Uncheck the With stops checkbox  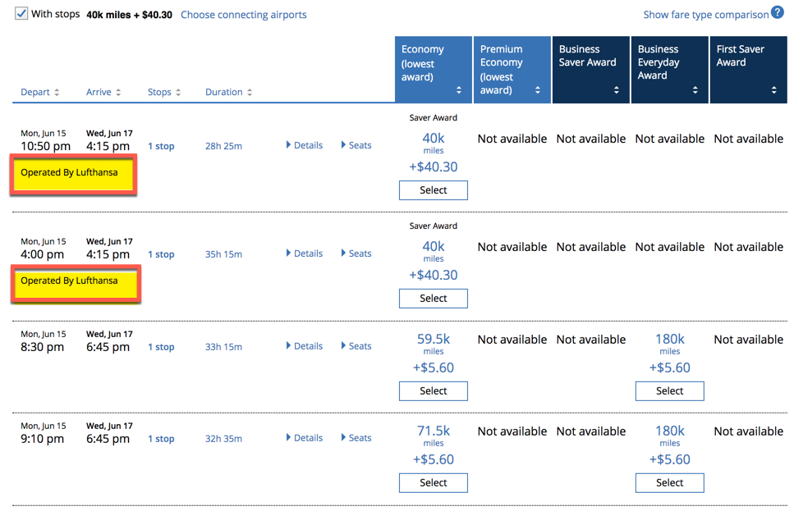point(21,14)
